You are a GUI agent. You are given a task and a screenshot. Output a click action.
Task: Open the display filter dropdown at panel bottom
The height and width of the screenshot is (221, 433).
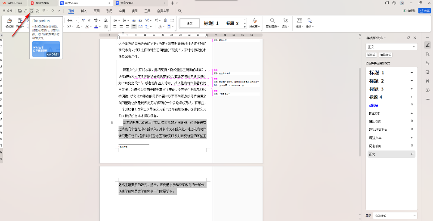click(397, 215)
